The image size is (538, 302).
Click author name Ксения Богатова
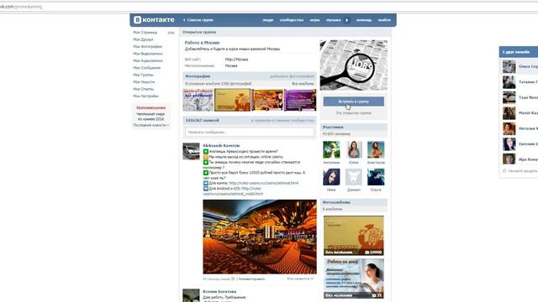click(x=219, y=291)
